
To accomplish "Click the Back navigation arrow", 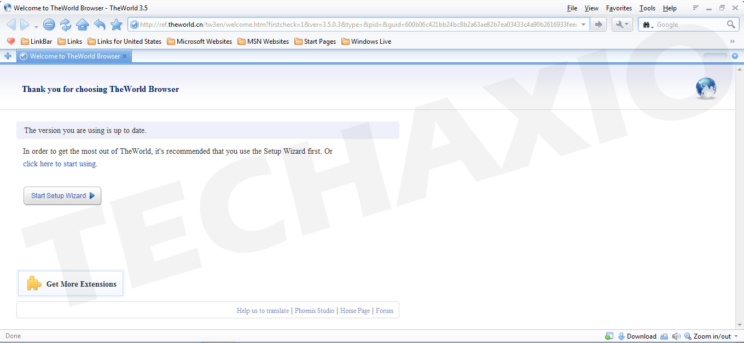I will 11,25.
